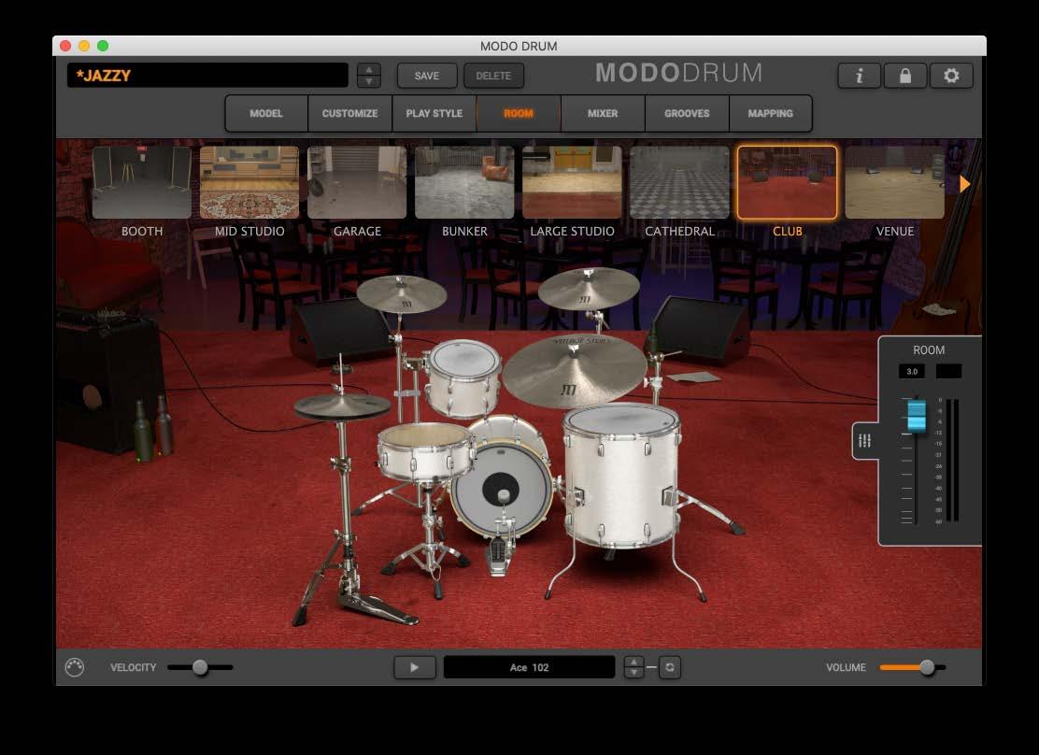The image size is (1039, 755).
Task: Switch to the CUSTOMIZE tab
Action: click(x=349, y=113)
